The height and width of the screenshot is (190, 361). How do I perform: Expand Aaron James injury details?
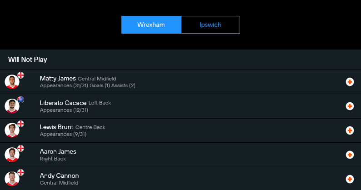[x=350, y=155]
